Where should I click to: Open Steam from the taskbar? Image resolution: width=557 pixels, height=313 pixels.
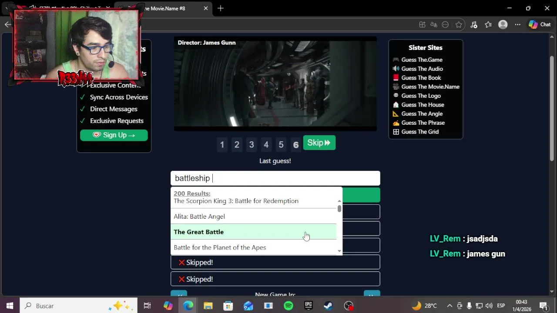click(x=328, y=306)
